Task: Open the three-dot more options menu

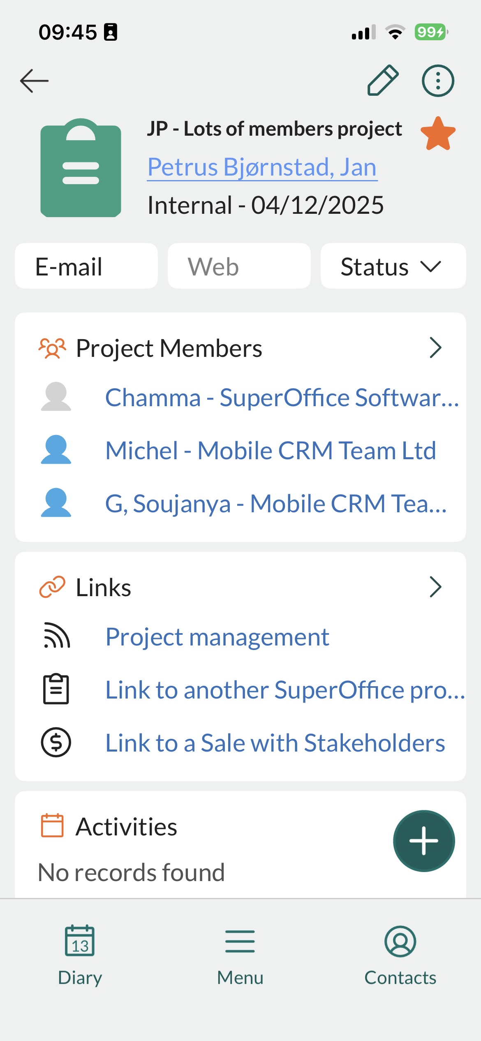Action: (x=438, y=81)
